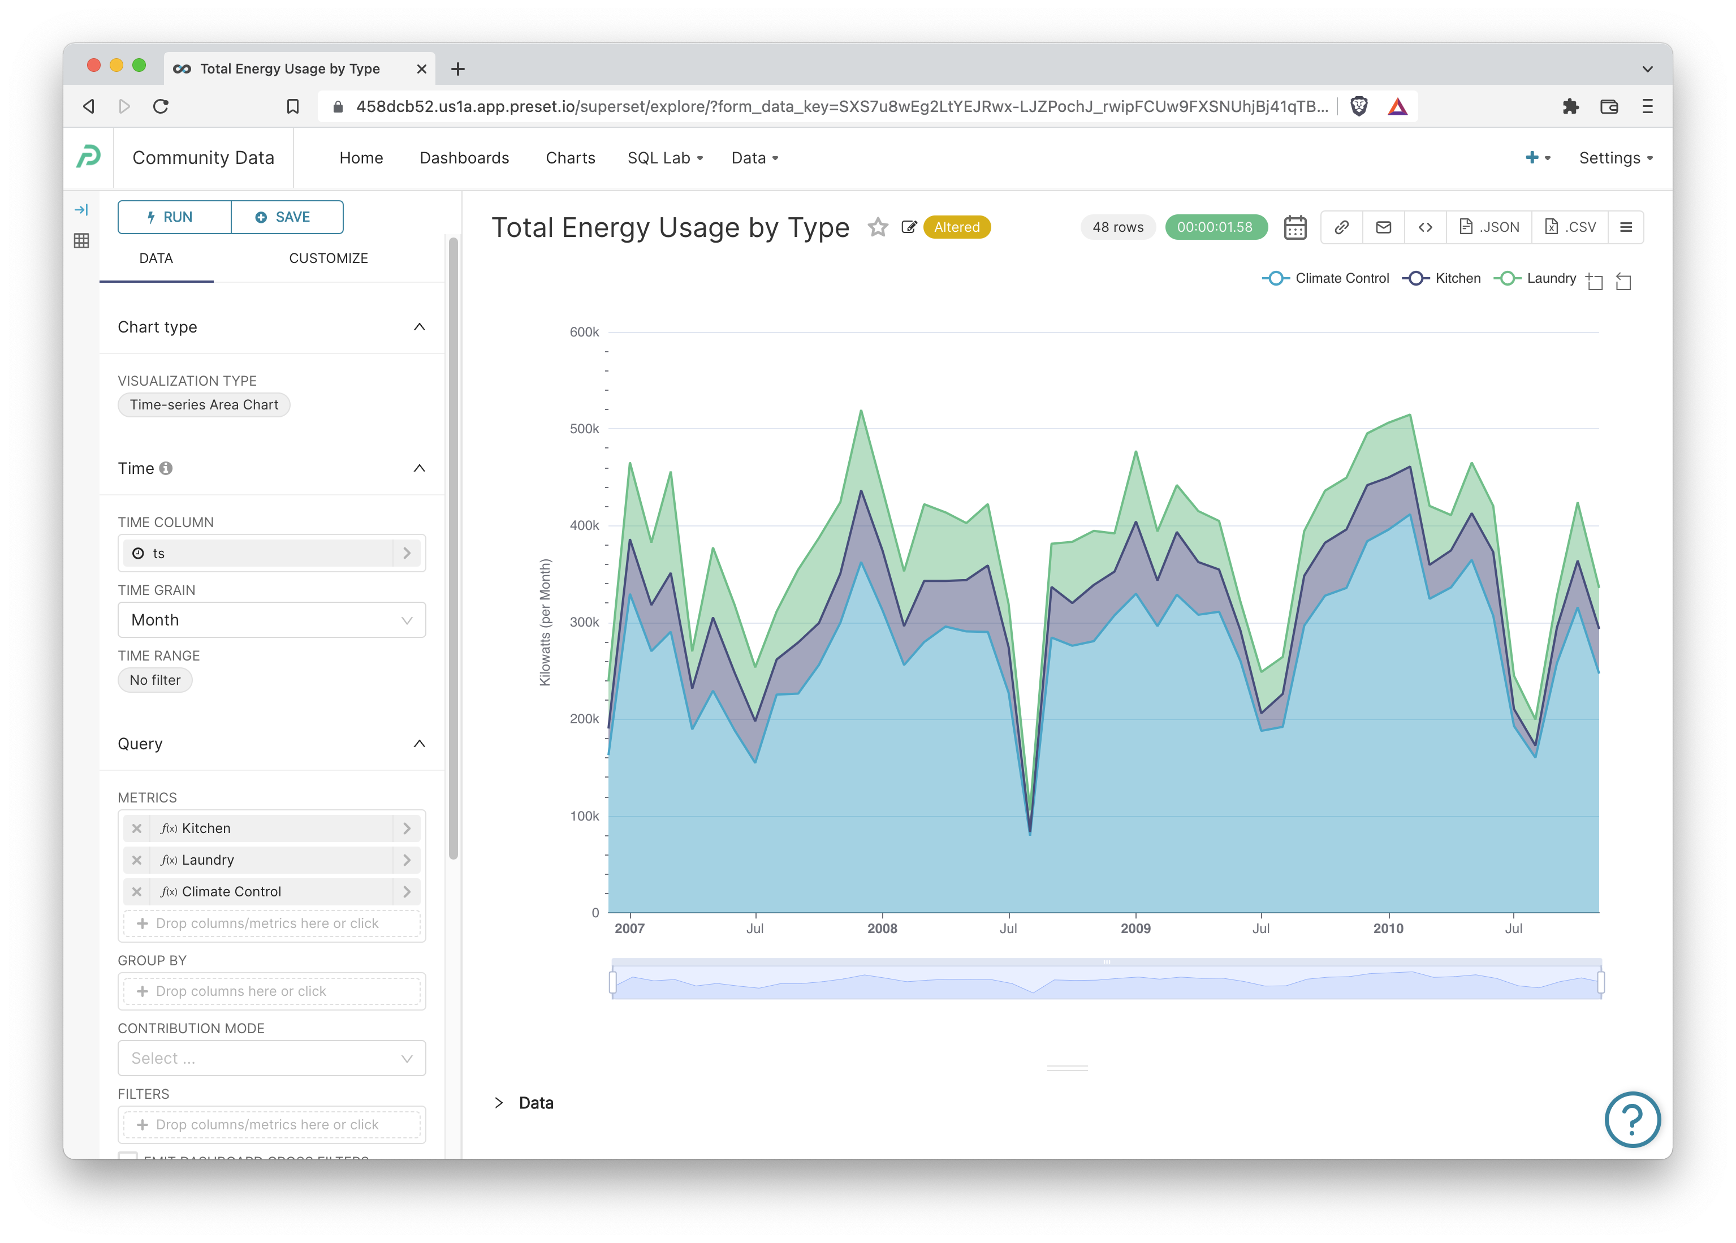The image size is (1736, 1243).
Task: Collapse the control panel sidebar arrow
Action: tap(81, 210)
